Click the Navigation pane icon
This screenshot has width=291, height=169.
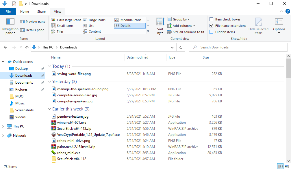10,22
